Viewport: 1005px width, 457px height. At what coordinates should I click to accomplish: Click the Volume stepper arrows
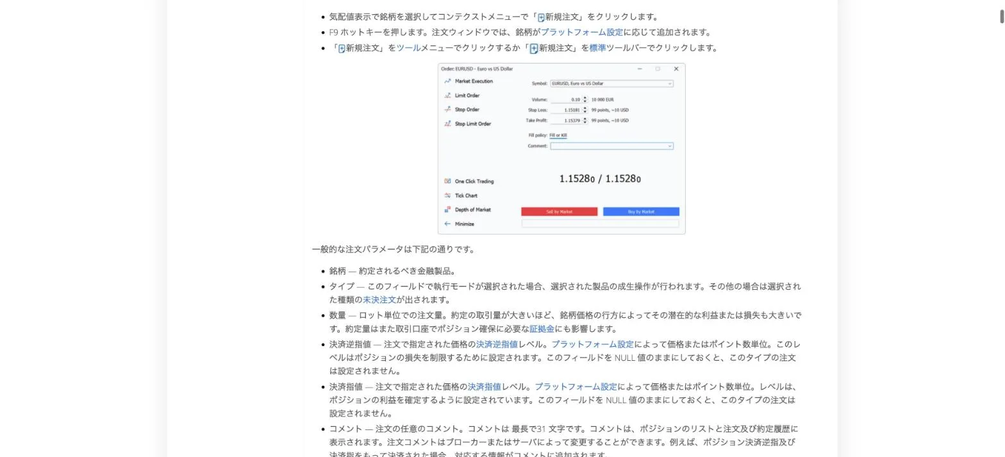pyautogui.click(x=585, y=99)
